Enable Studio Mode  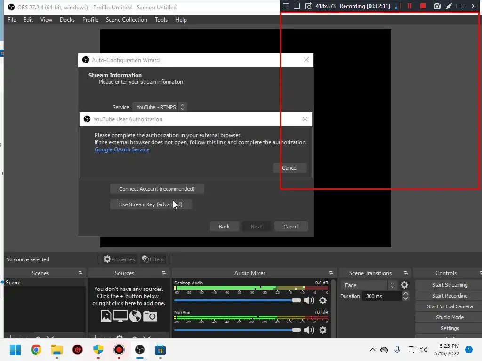tap(450, 317)
